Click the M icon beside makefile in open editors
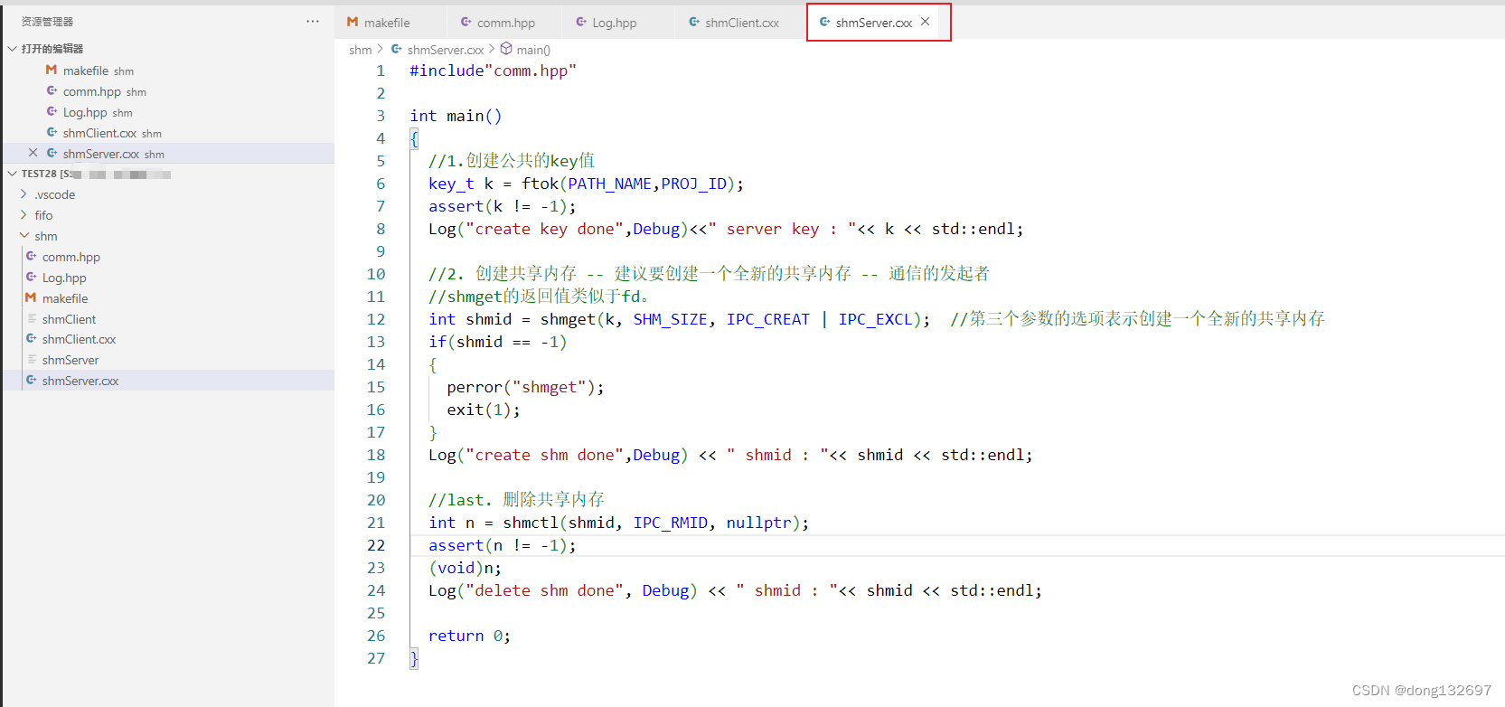 pyautogui.click(x=52, y=70)
